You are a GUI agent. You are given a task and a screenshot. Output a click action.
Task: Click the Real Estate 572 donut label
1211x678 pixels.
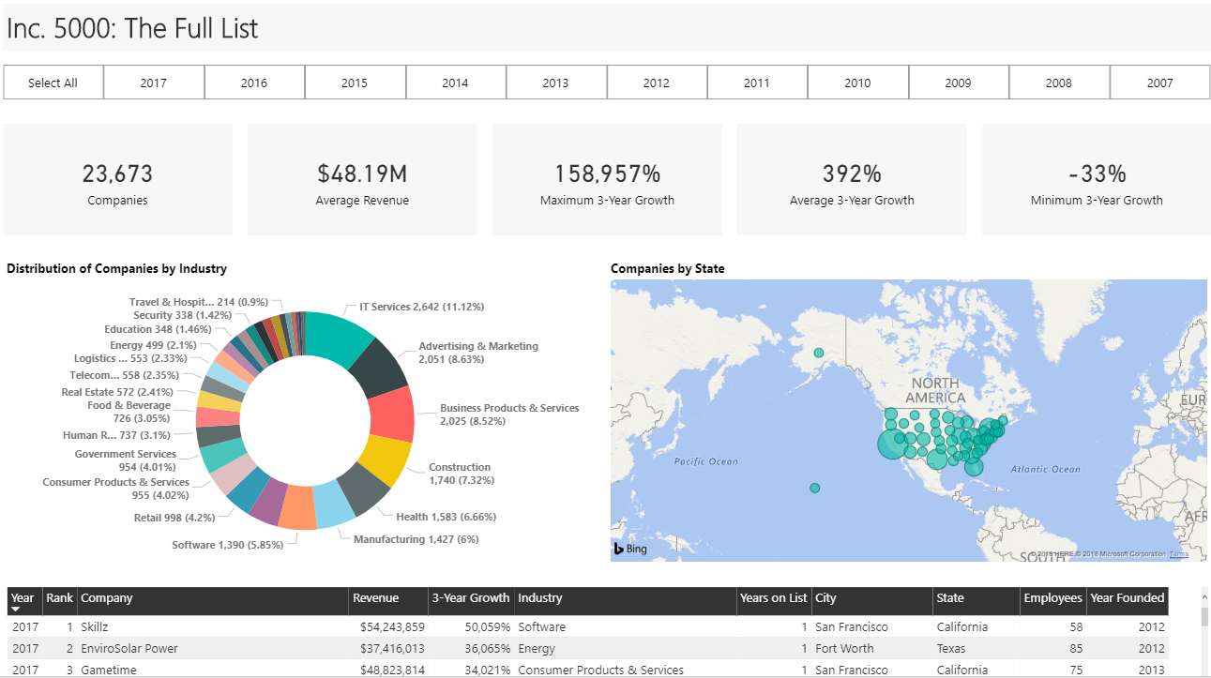[x=117, y=392]
